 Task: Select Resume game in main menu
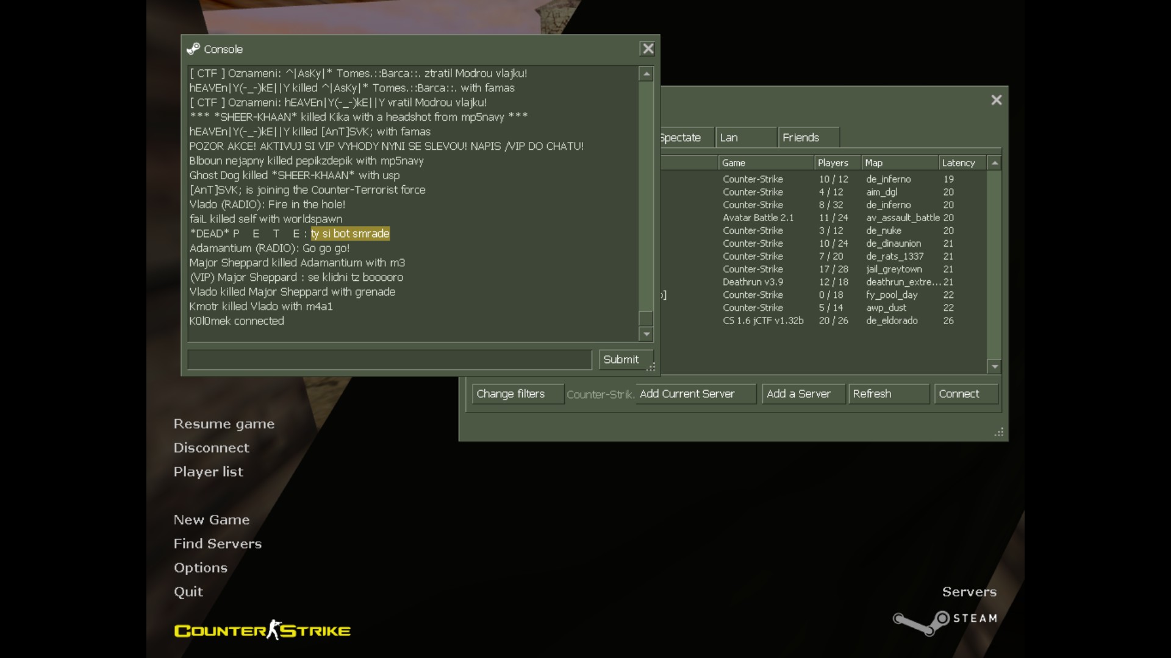(224, 424)
